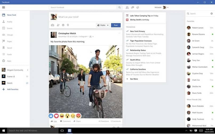Show hidden system tray icons
Screen dimensions: 215x134
[186, 131]
